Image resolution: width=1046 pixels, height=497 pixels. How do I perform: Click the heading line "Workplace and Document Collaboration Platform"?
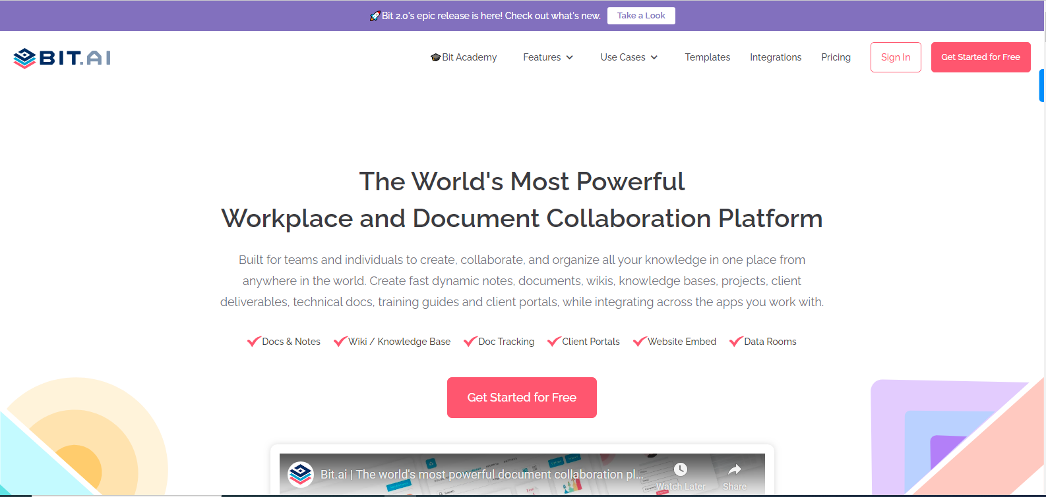[x=522, y=219]
